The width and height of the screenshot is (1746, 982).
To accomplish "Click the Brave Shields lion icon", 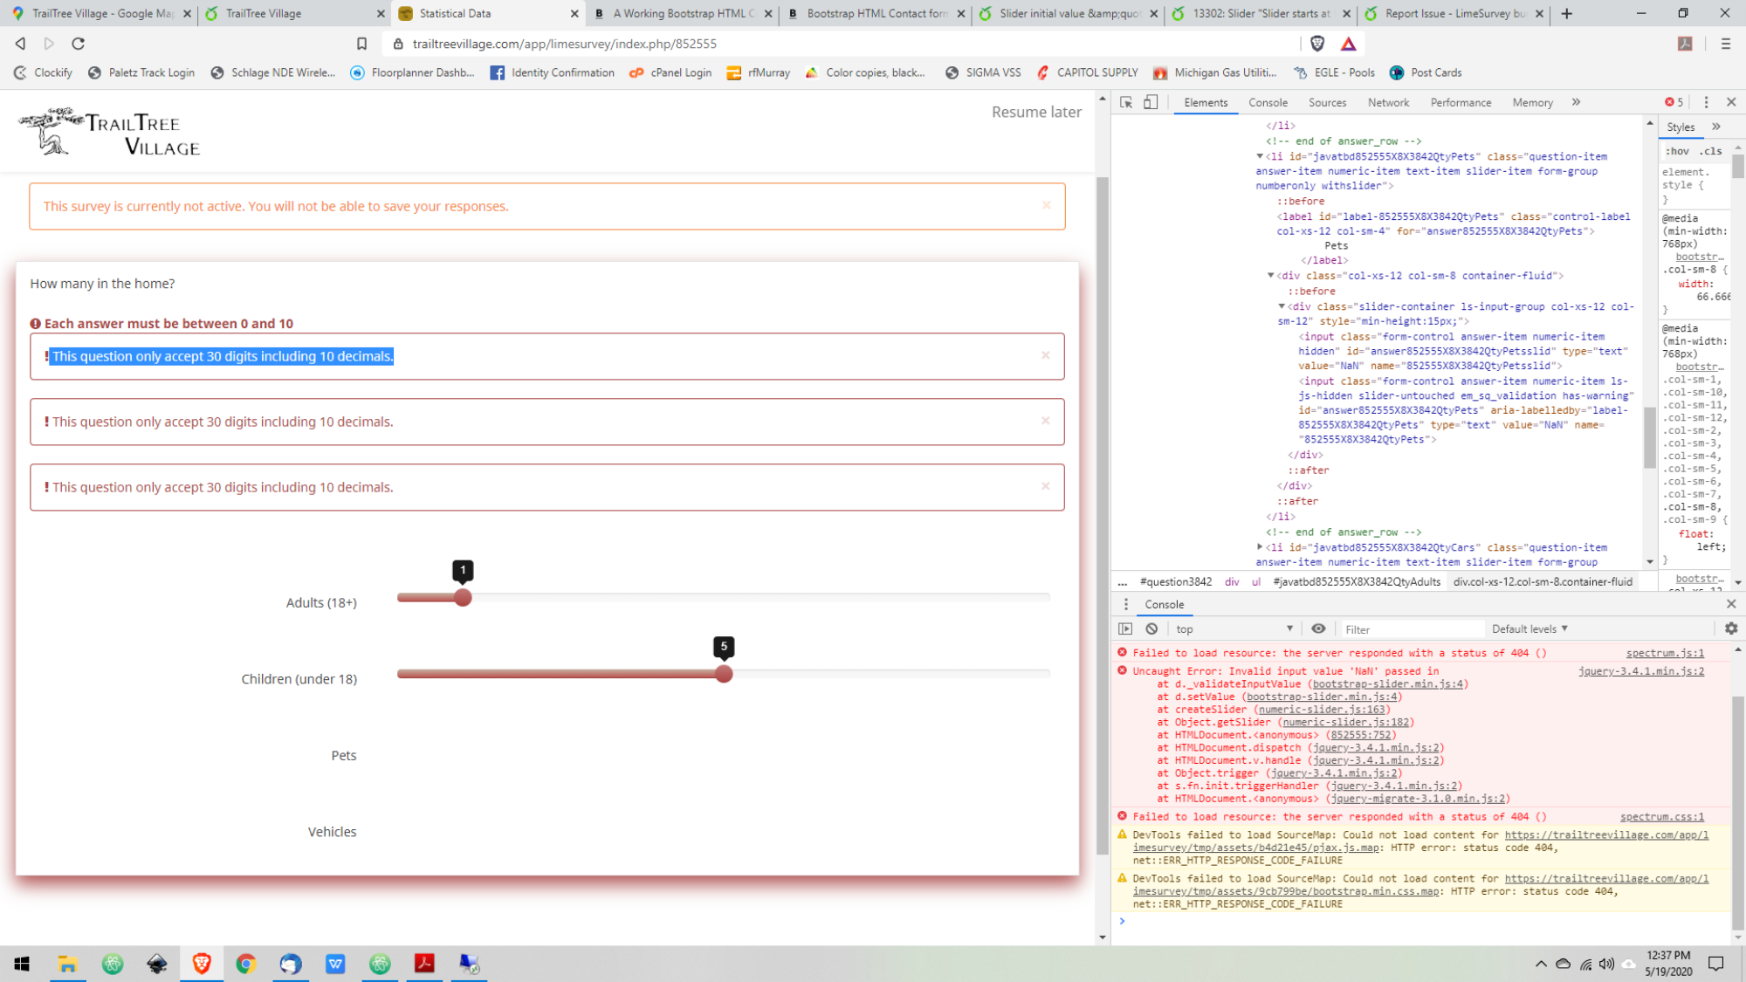I will [x=1317, y=44].
